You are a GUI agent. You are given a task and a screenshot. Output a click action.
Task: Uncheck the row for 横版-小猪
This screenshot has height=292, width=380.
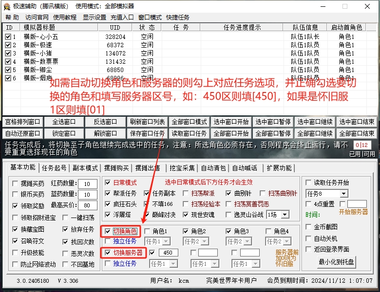(x=8, y=53)
